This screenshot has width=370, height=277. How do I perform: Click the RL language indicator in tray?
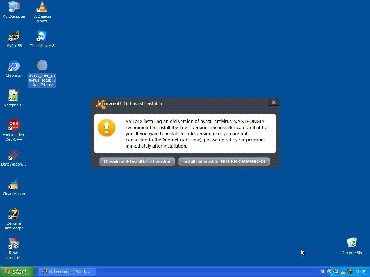tap(323, 272)
